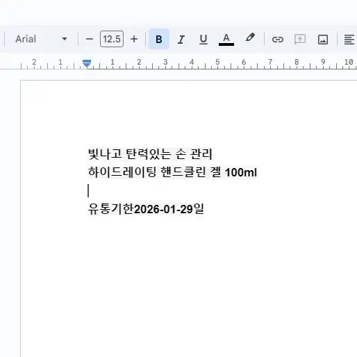Expand font list via the dropdown arrow
Screen dimensions: 357x357
point(65,39)
